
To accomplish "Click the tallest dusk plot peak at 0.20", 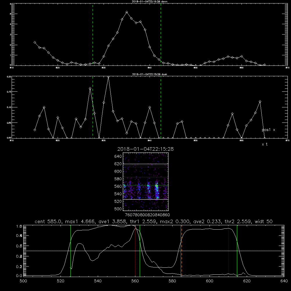I will click(108, 77).
